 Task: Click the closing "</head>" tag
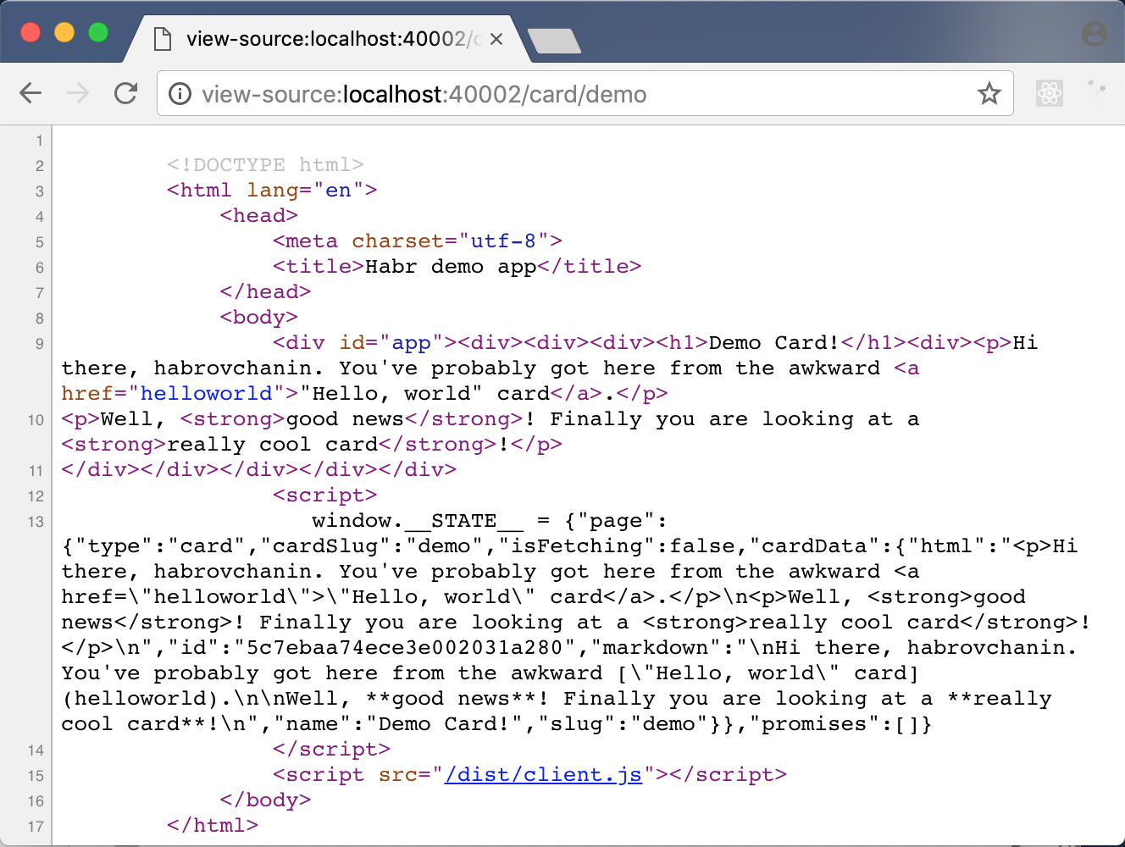point(265,292)
